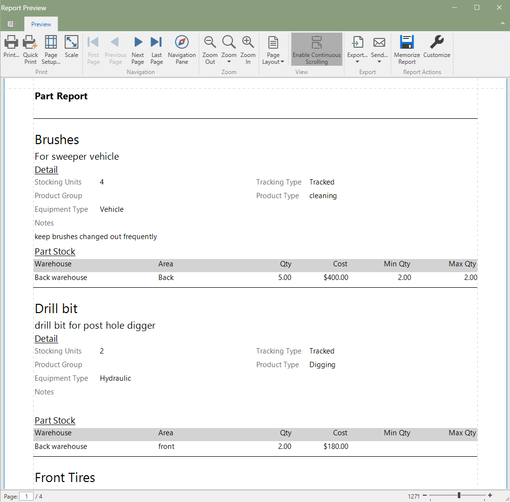Toggle Enable Continuous Scrolling
This screenshot has height=502, width=510.
(x=317, y=49)
